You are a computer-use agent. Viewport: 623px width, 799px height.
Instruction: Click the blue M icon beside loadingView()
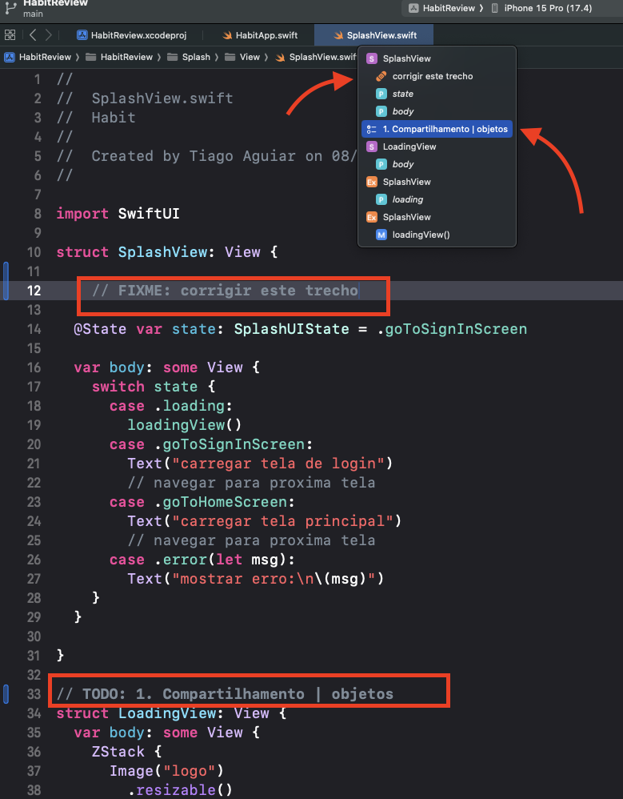pyautogui.click(x=381, y=235)
